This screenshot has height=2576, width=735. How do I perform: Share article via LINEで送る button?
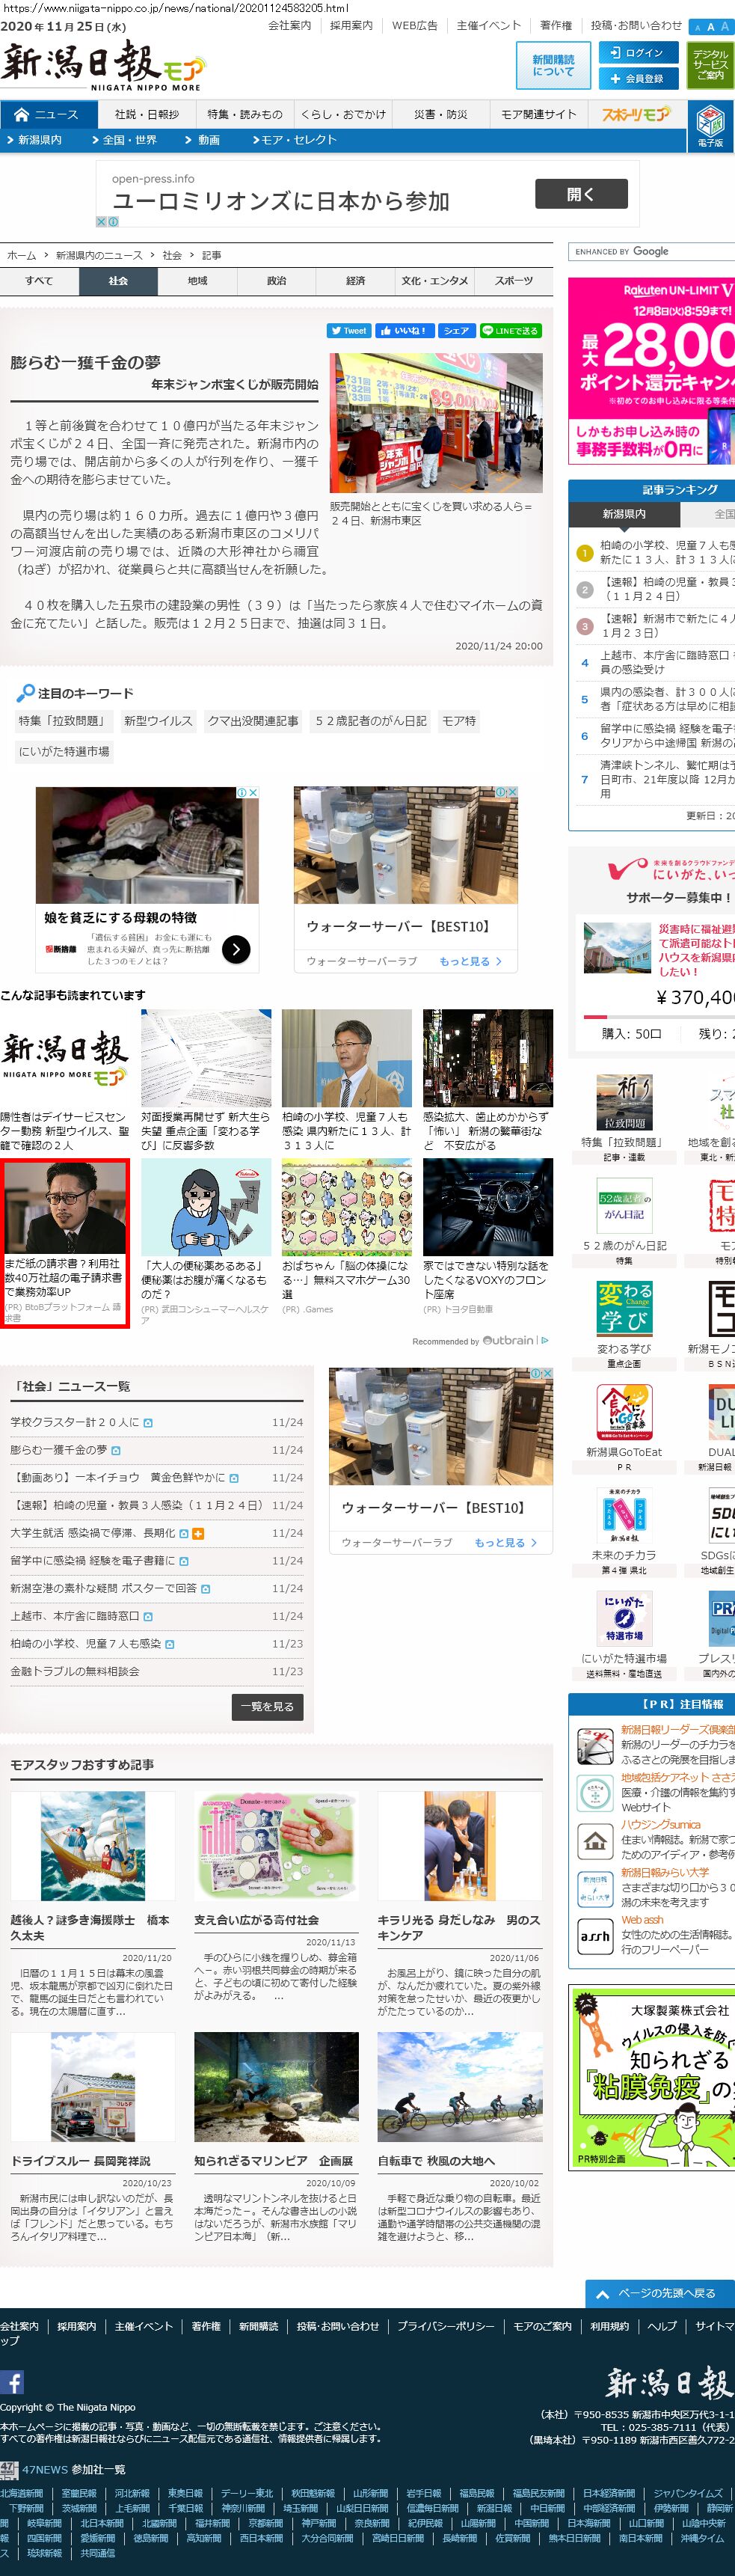pyautogui.click(x=510, y=330)
